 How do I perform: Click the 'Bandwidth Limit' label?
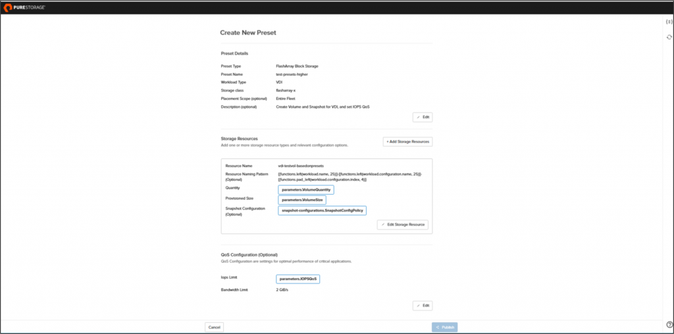point(235,290)
